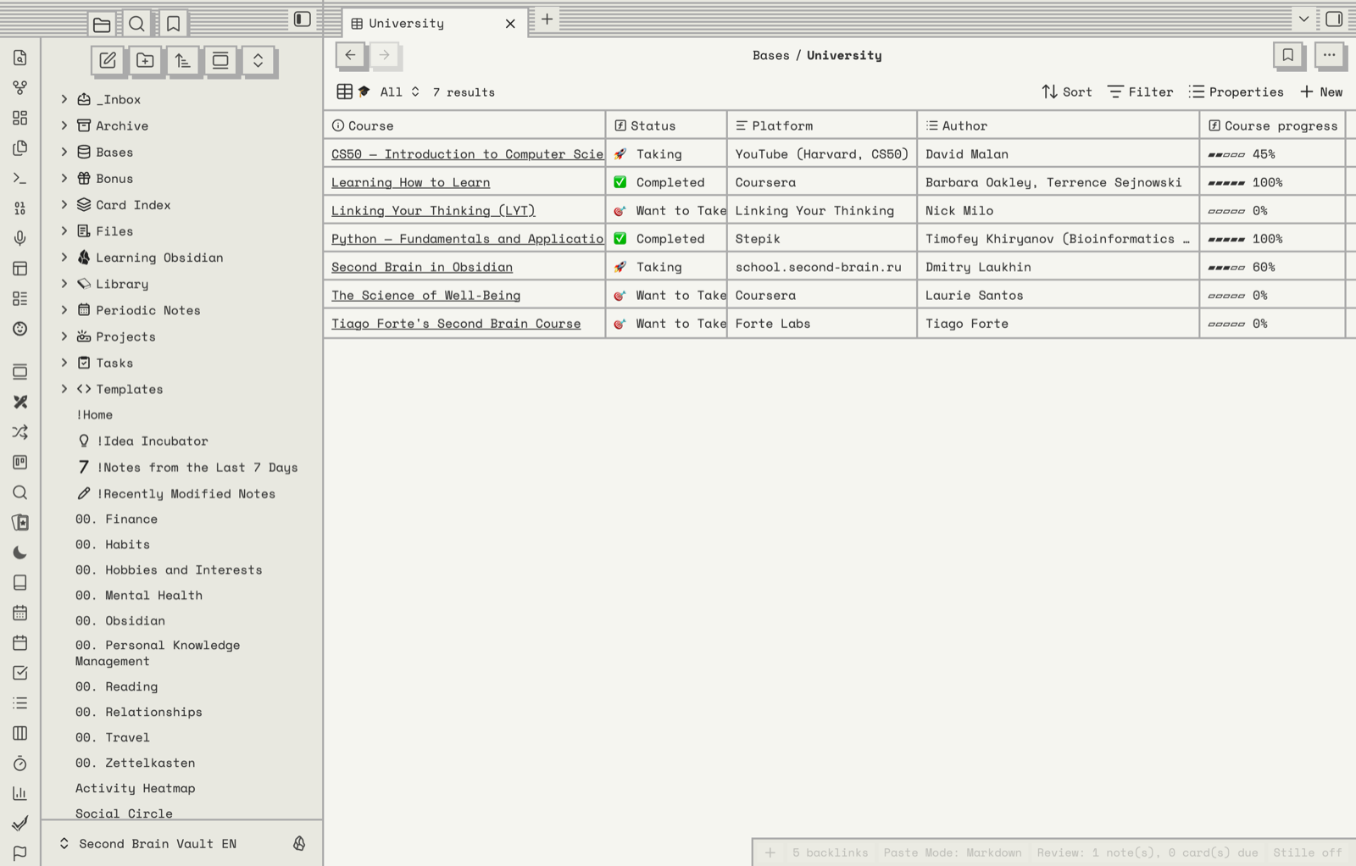This screenshot has height=866, width=1356.
Task: Open the Properties menu
Action: click(1237, 92)
